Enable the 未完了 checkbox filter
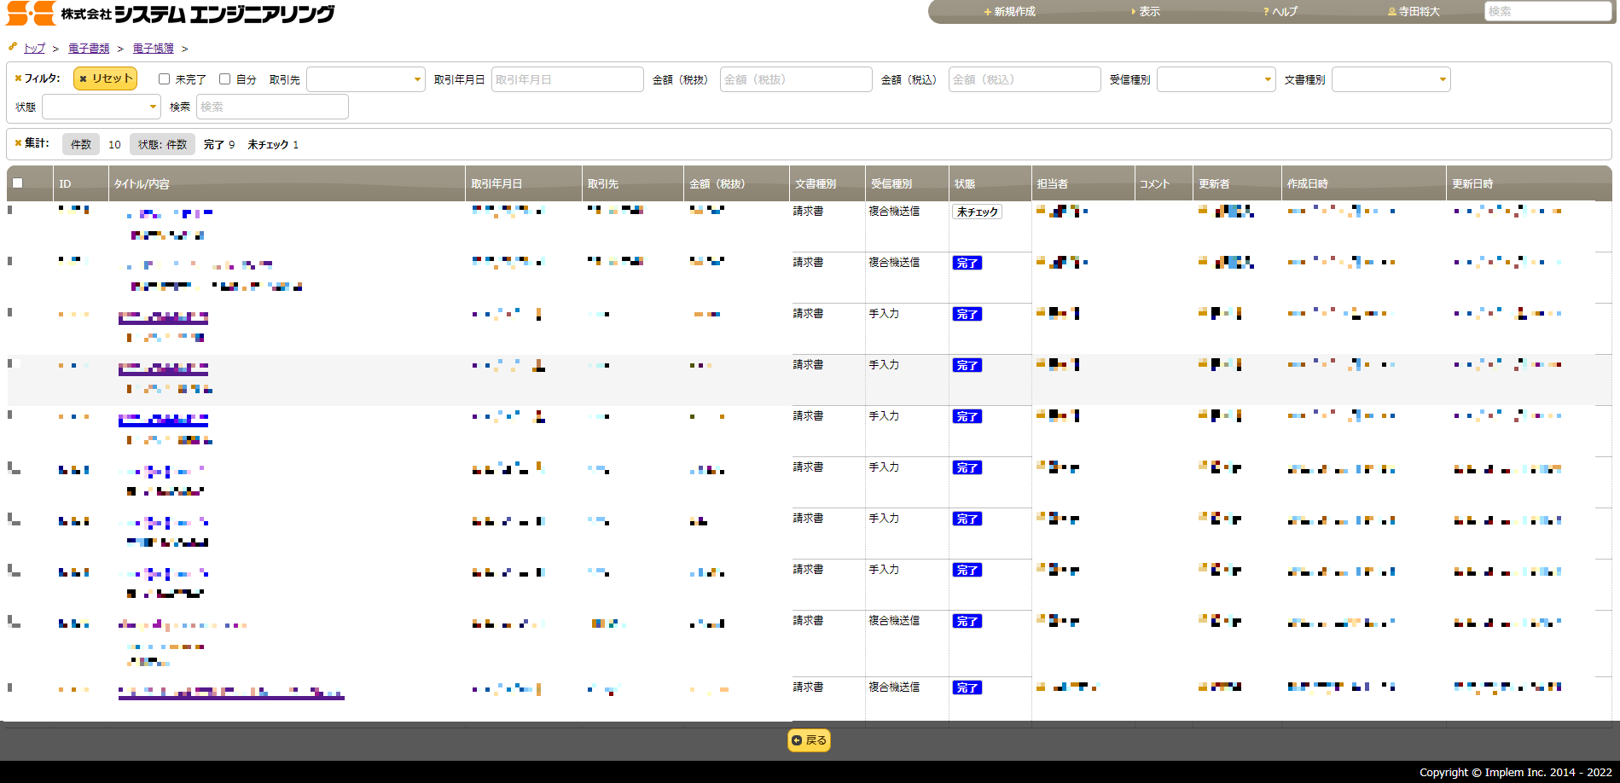The image size is (1620, 783). [x=165, y=79]
